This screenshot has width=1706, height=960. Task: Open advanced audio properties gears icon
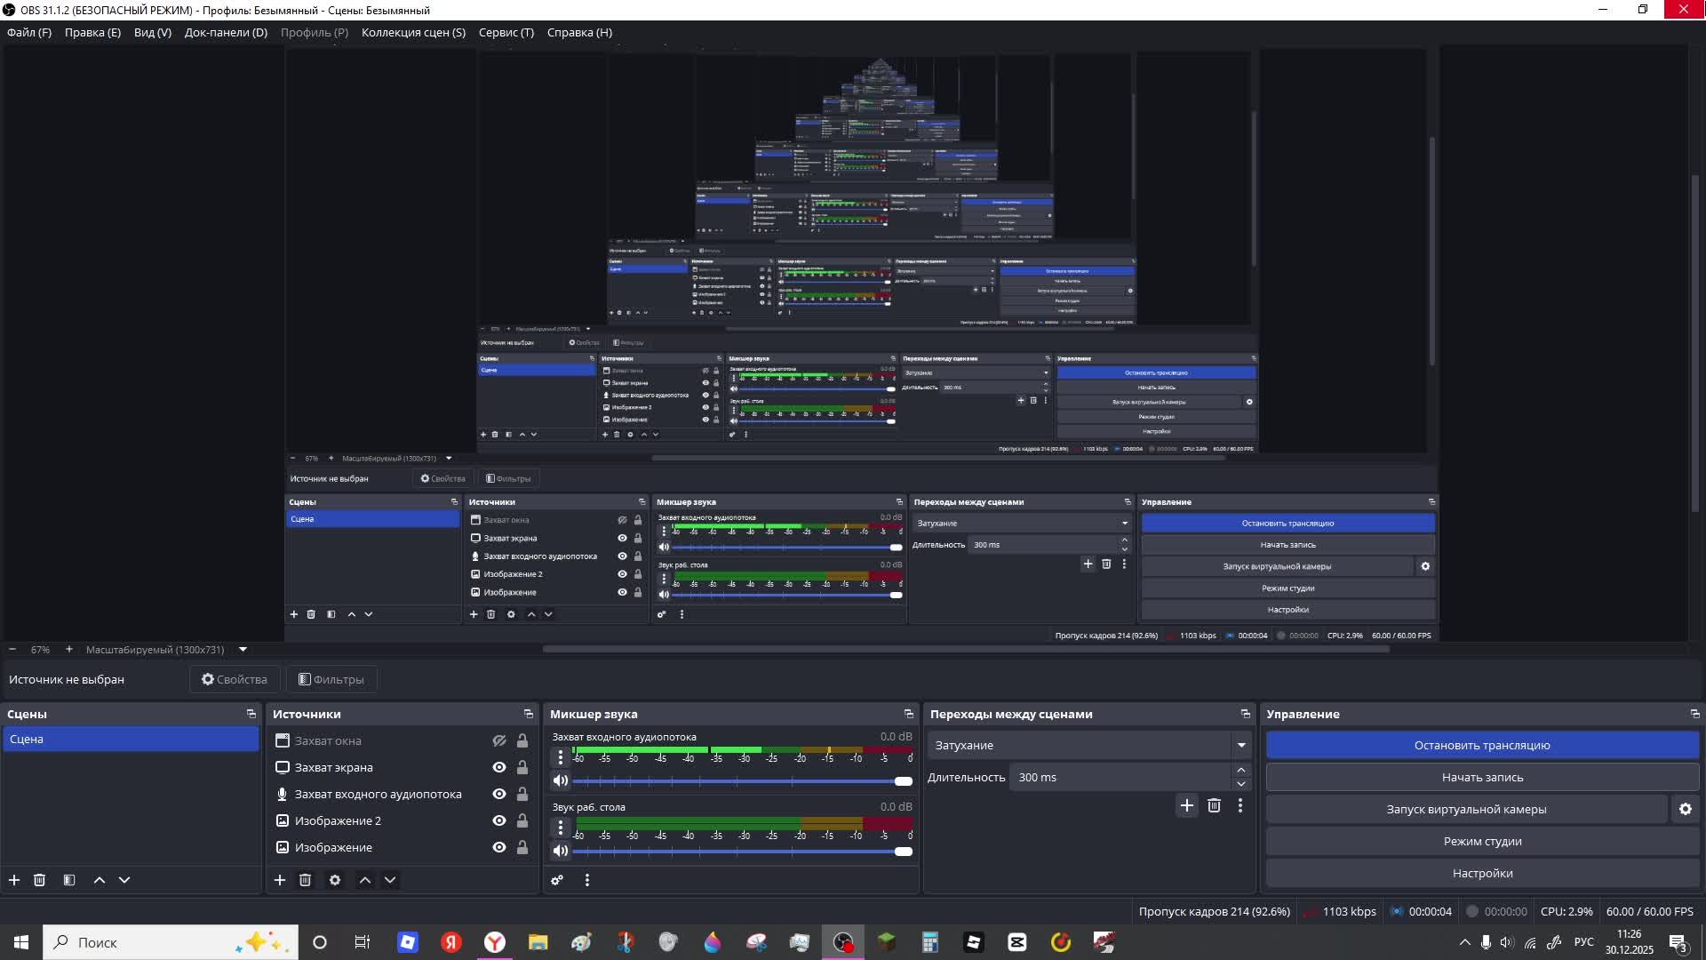pyautogui.click(x=557, y=880)
